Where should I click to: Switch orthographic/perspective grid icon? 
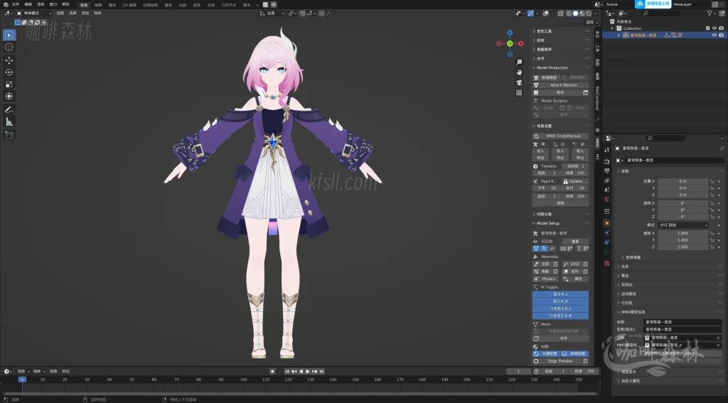519,92
